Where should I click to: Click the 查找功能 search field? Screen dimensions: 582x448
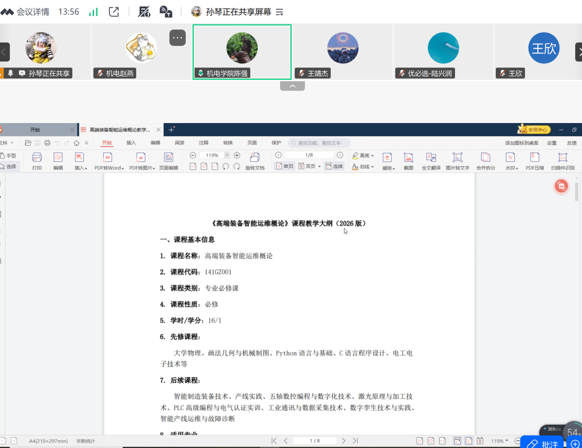pyautogui.click(x=319, y=143)
